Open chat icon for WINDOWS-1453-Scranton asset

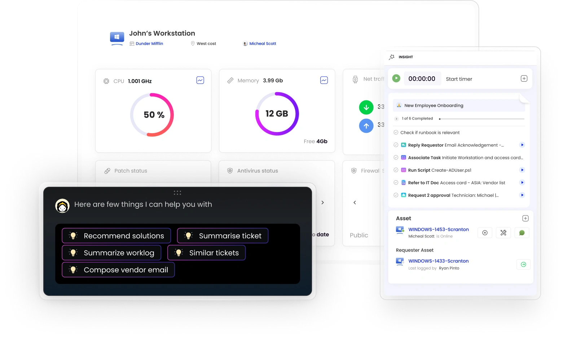(522, 233)
